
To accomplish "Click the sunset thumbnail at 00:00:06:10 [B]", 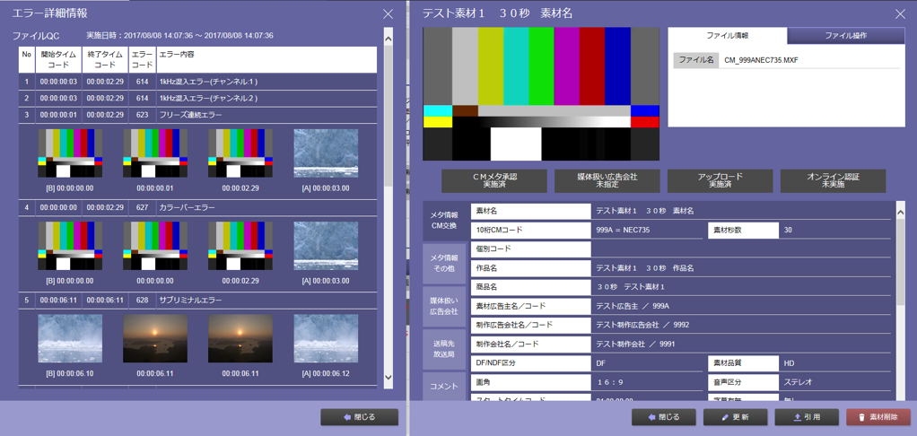I will (x=70, y=339).
